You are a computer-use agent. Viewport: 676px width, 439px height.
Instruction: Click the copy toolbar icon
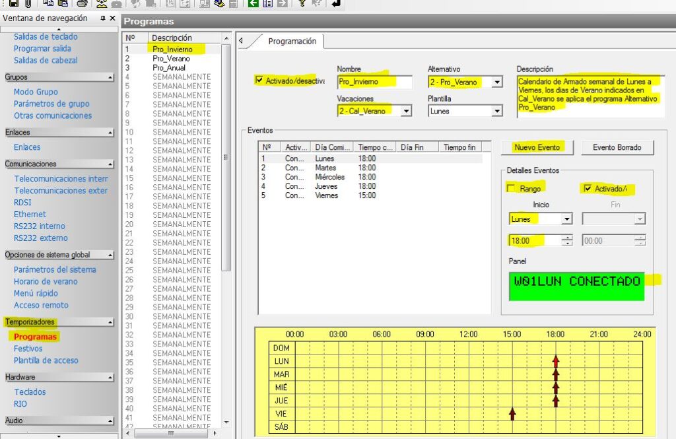(49, 3)
